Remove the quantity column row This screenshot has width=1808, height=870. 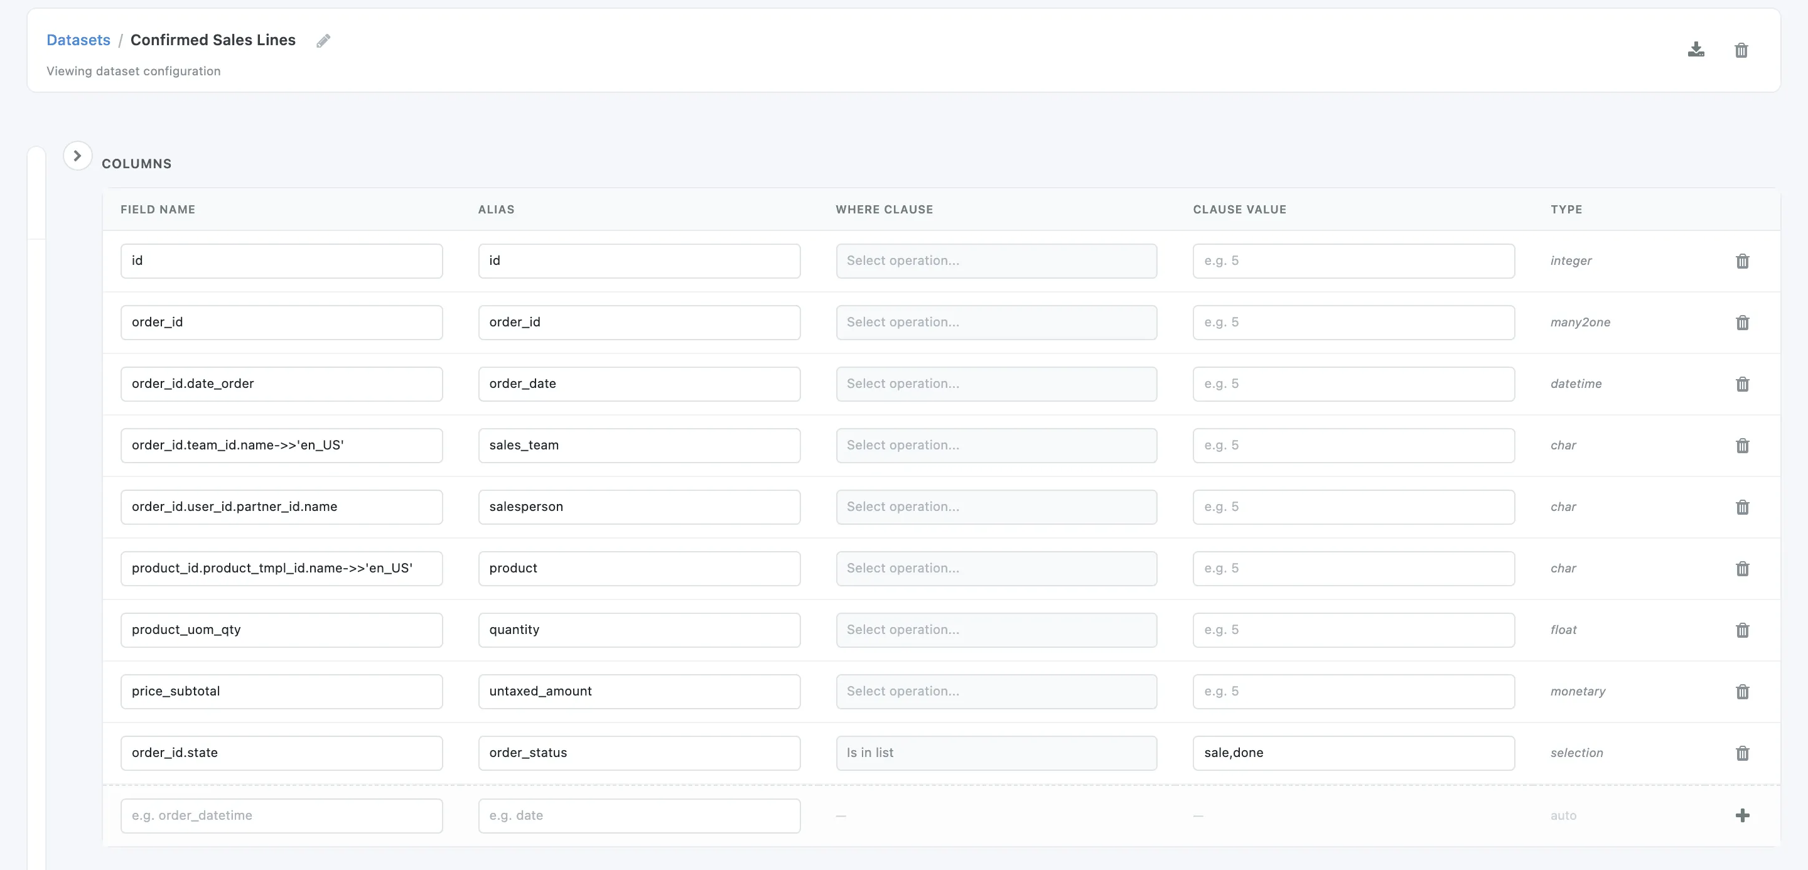click(x=1742, y=630)
